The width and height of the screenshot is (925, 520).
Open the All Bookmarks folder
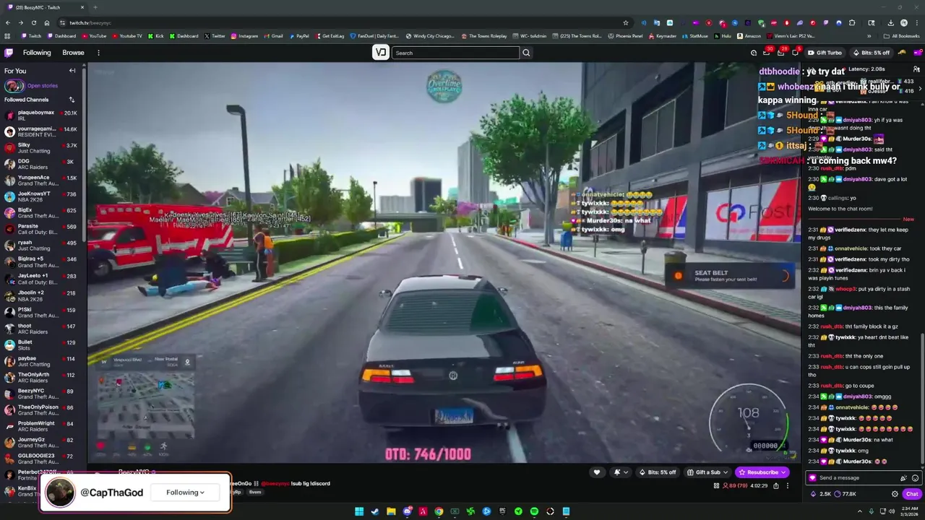click(x=901, y=35)
